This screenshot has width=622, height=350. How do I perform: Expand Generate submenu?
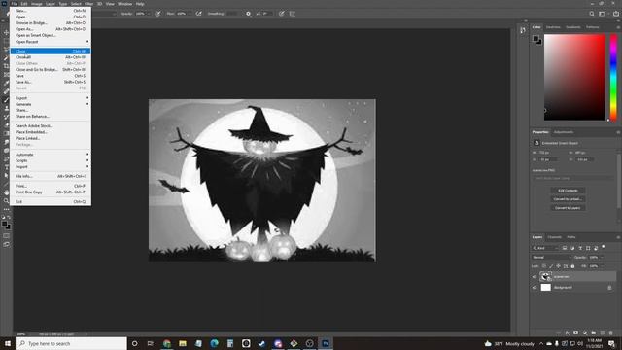[x=51, y=104]
